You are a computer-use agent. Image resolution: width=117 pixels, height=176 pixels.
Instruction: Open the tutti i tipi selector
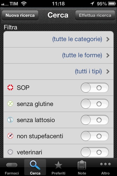pyautogui.click(x=58, y=72)
